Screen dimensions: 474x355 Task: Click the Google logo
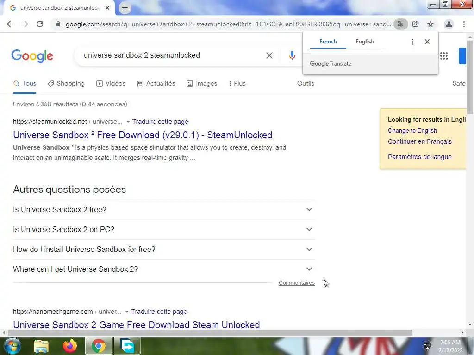[x=32, y=56]
